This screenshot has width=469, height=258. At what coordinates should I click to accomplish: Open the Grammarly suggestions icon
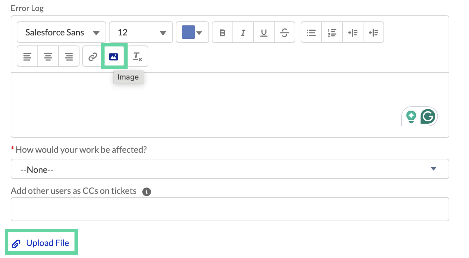point(428,117)
